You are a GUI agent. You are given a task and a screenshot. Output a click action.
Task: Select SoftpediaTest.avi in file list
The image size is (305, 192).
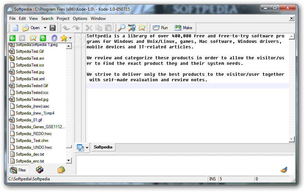click(x=30, y=58)
